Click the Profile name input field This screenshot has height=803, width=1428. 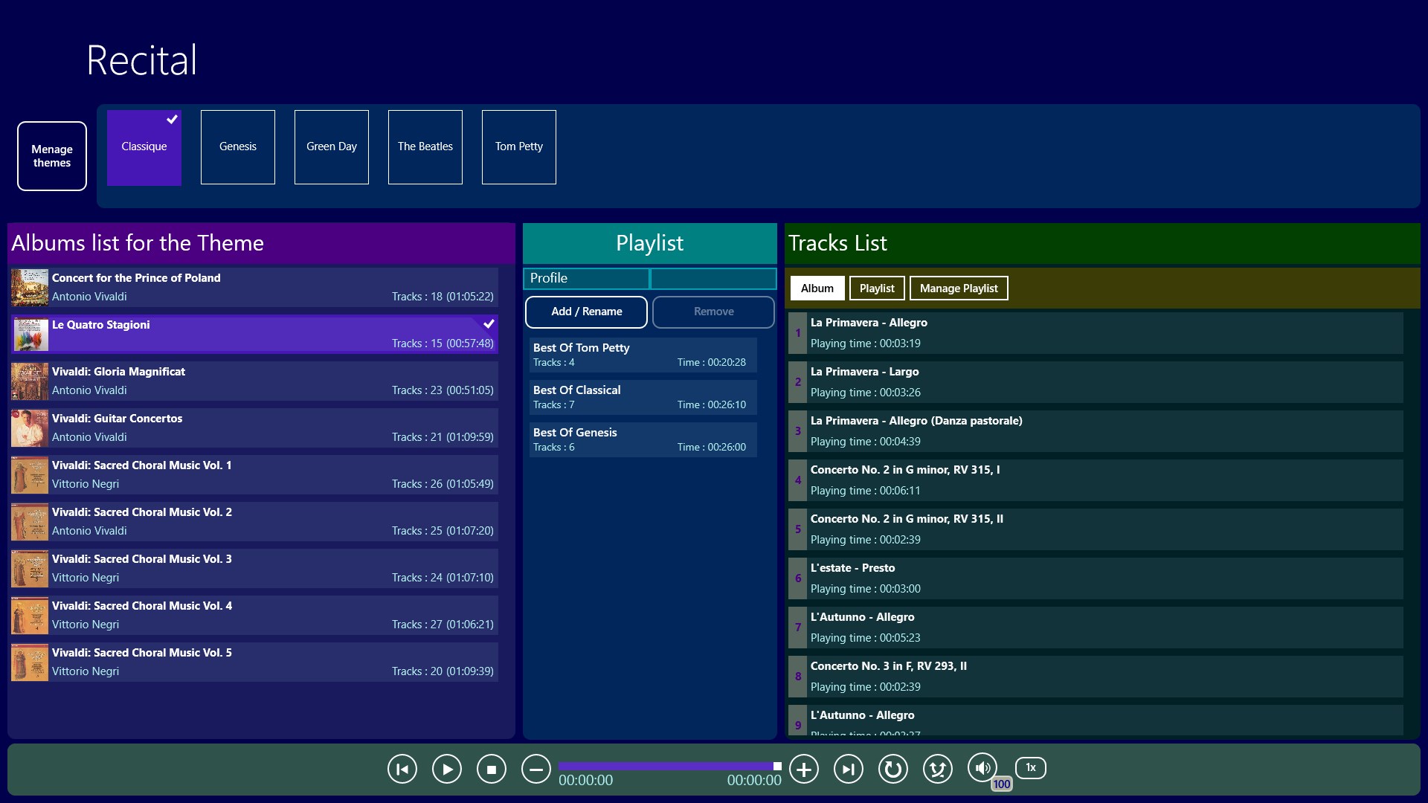coord(713,279)
